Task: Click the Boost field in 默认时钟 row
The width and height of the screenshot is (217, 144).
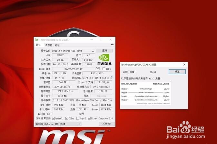Action: tap(106, 109)
